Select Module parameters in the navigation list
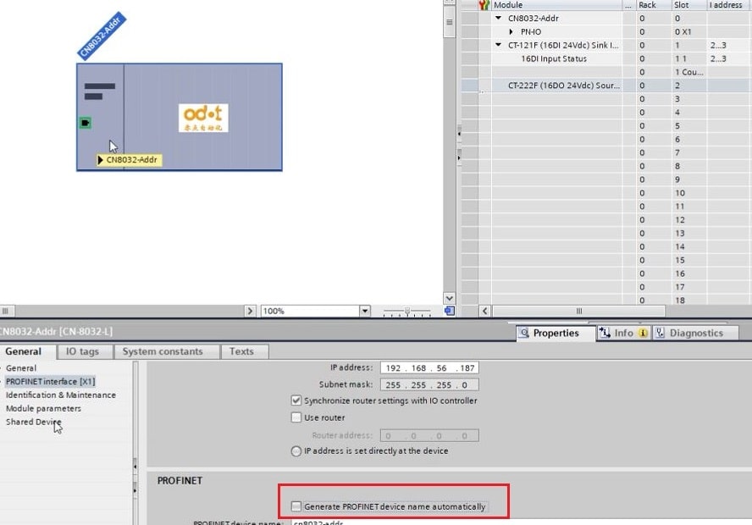 click(43, 408)
